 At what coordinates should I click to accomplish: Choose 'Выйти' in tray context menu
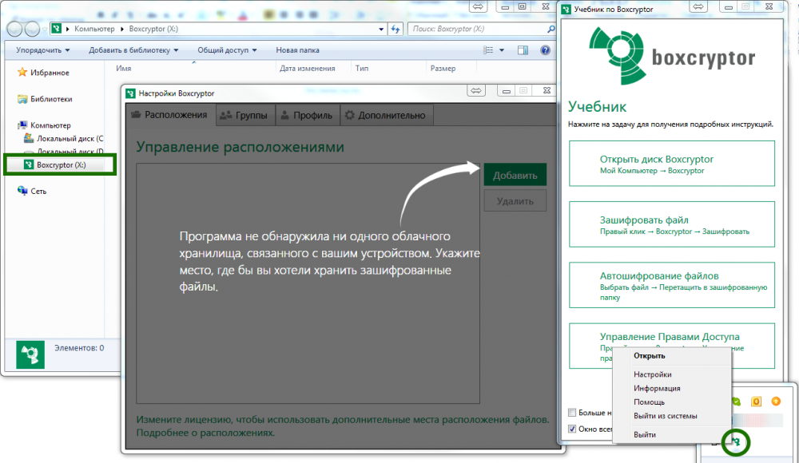(672, 434)
